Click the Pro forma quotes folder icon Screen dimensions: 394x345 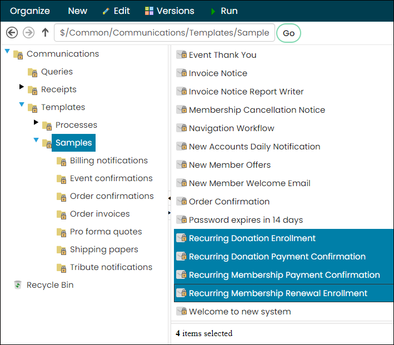click(x=62, y=232)
